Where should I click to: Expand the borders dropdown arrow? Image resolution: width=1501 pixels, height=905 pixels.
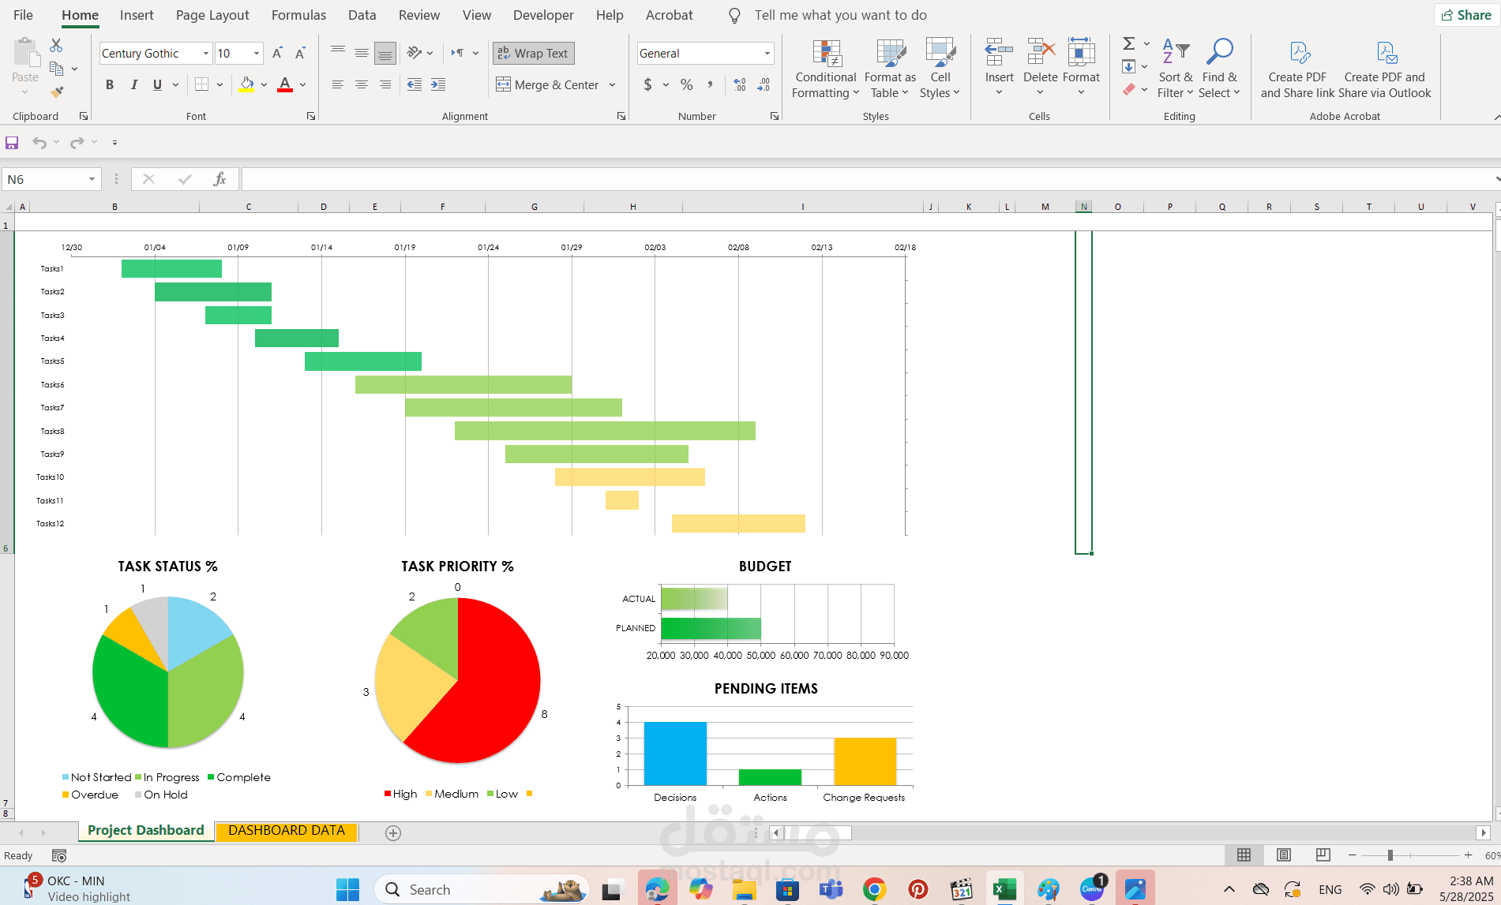220,84
